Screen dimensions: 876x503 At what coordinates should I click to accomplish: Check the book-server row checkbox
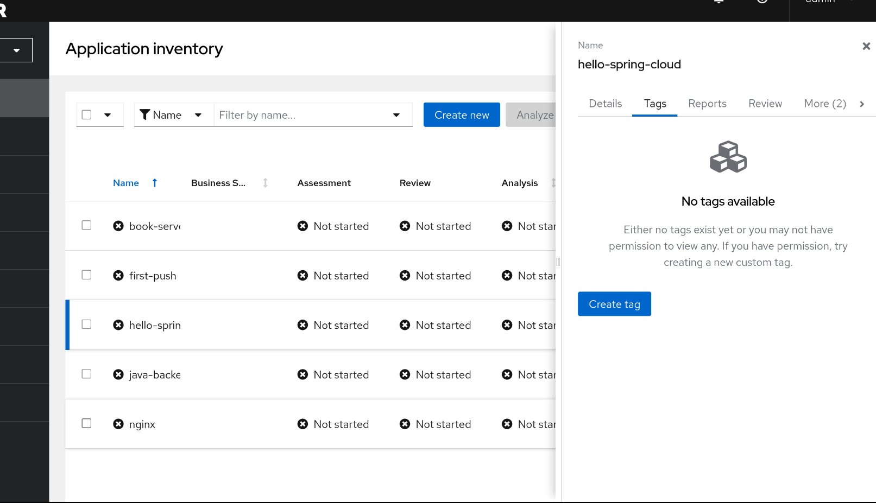86,225
